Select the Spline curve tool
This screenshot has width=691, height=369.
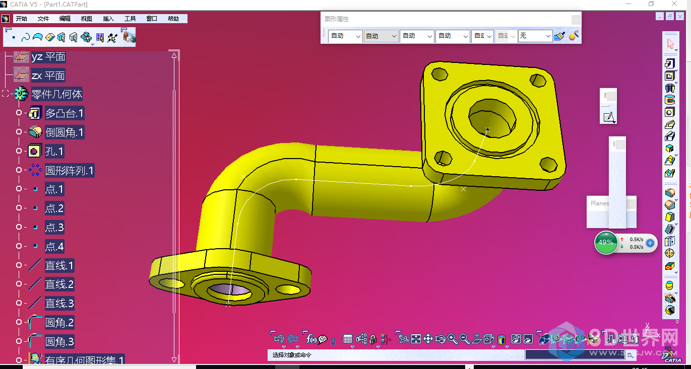pyautogui.click(x=26, y=38)
